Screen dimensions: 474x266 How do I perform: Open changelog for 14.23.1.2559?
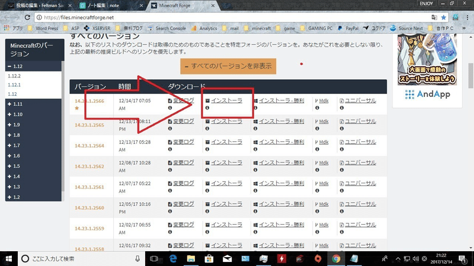coord(184,225)
